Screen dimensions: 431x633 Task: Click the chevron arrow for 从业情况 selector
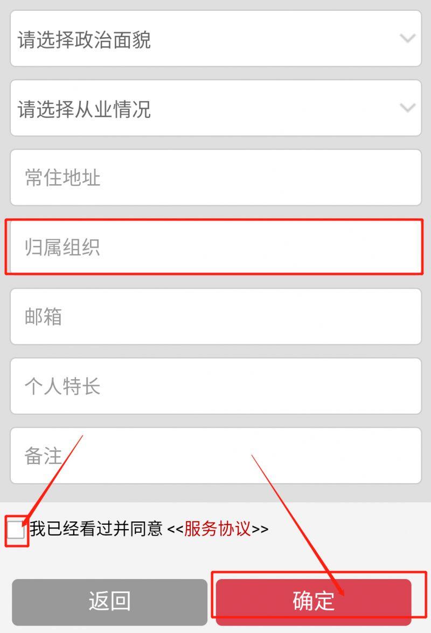[x=407, y=108]
